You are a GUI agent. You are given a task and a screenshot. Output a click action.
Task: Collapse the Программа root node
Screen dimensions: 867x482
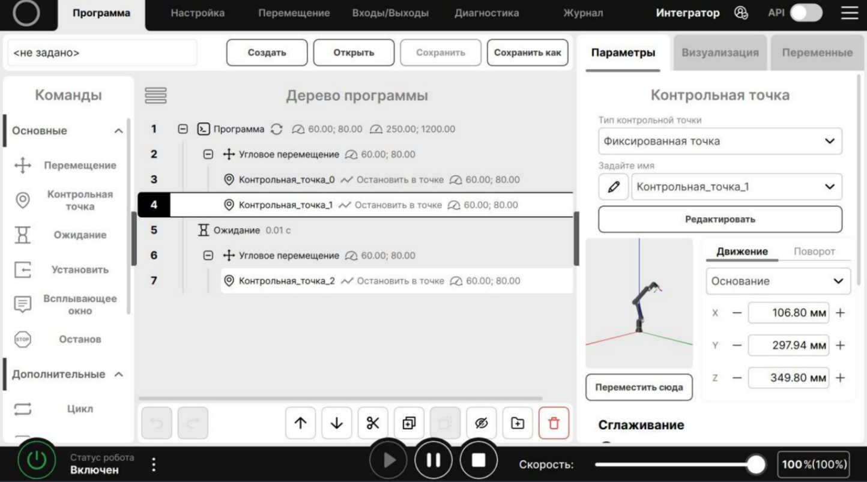(x=183, y=129)
